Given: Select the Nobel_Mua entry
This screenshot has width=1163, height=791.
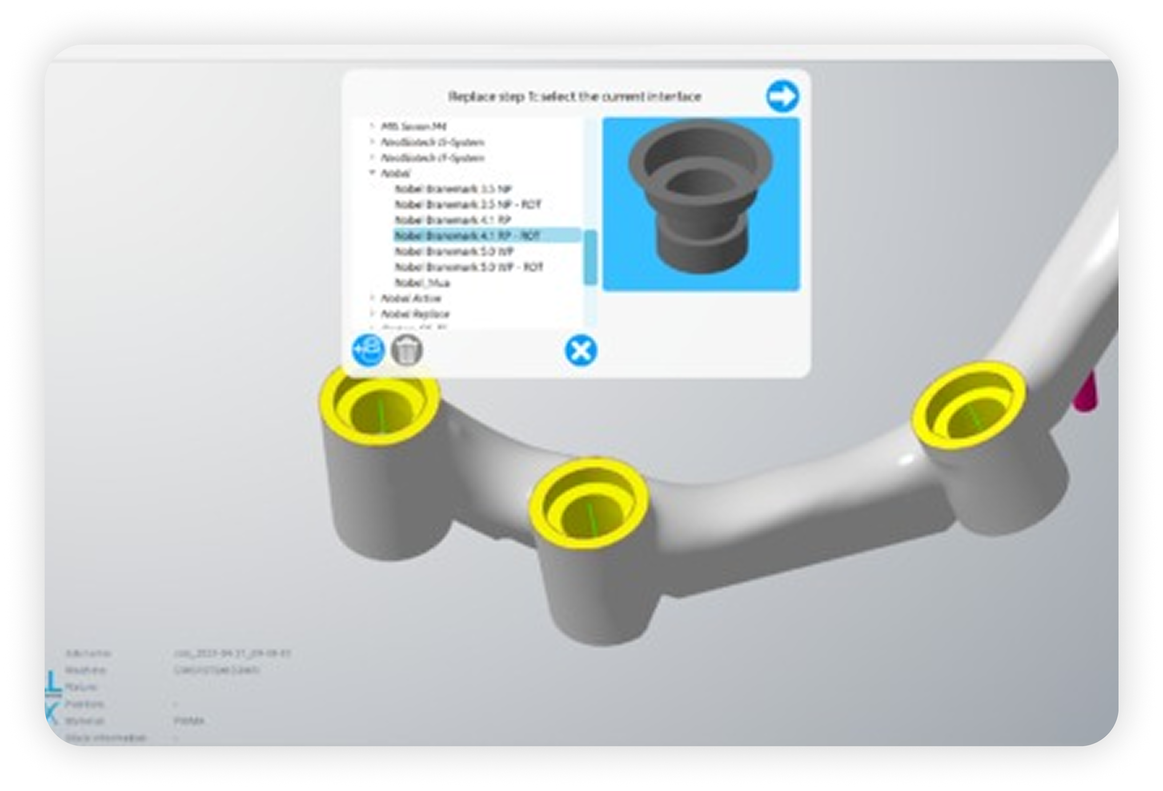Looking at the screenshot, I should click(422, 283).
